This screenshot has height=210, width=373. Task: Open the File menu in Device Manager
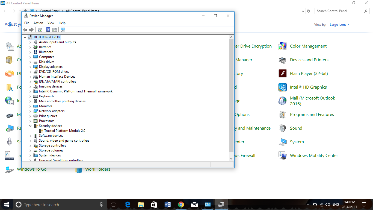(x=26, y=23)
